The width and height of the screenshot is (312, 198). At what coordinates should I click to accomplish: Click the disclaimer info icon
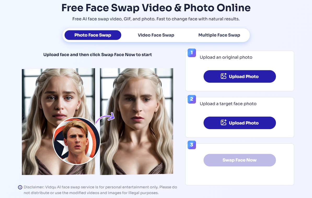pos(20,187)
